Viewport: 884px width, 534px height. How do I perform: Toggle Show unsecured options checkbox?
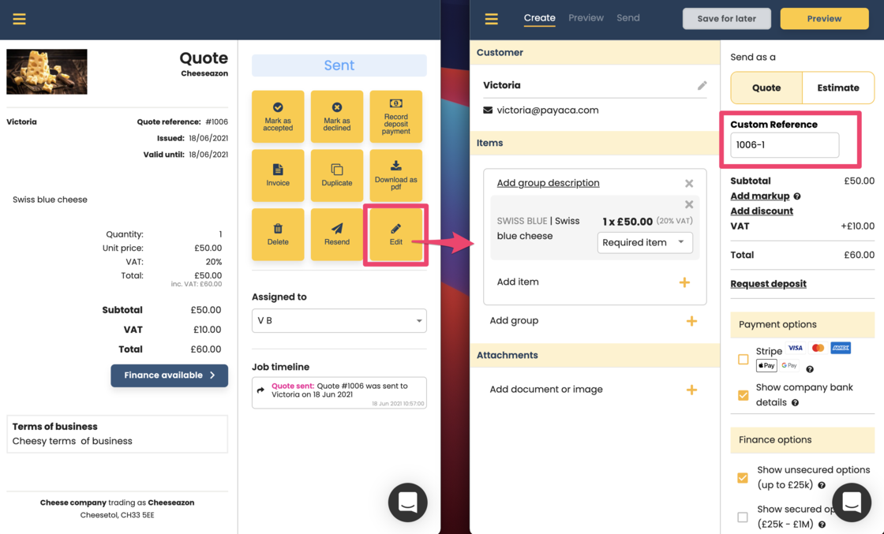coord(743,477)
